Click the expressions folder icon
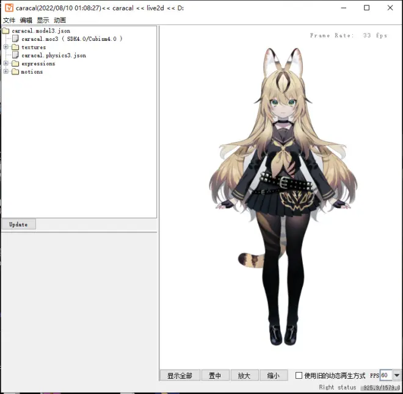 [15, 63]
